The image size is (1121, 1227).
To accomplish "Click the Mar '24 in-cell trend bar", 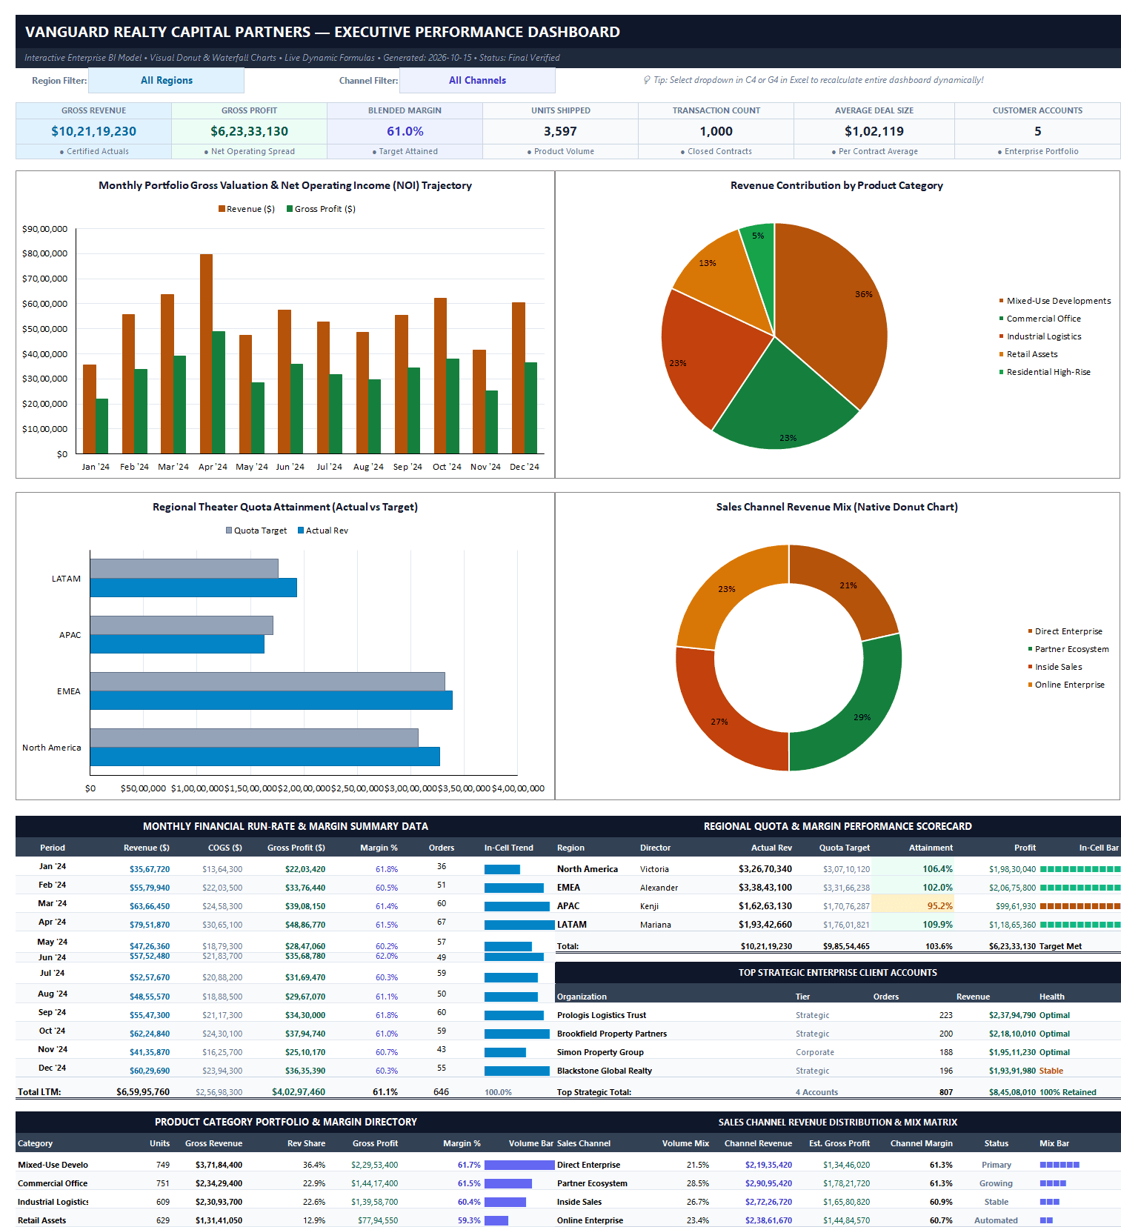I will point(517,906).
